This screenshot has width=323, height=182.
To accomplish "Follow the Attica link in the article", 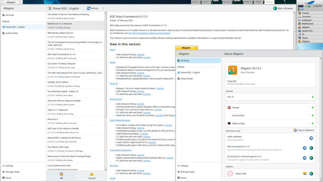I will 113,50.
